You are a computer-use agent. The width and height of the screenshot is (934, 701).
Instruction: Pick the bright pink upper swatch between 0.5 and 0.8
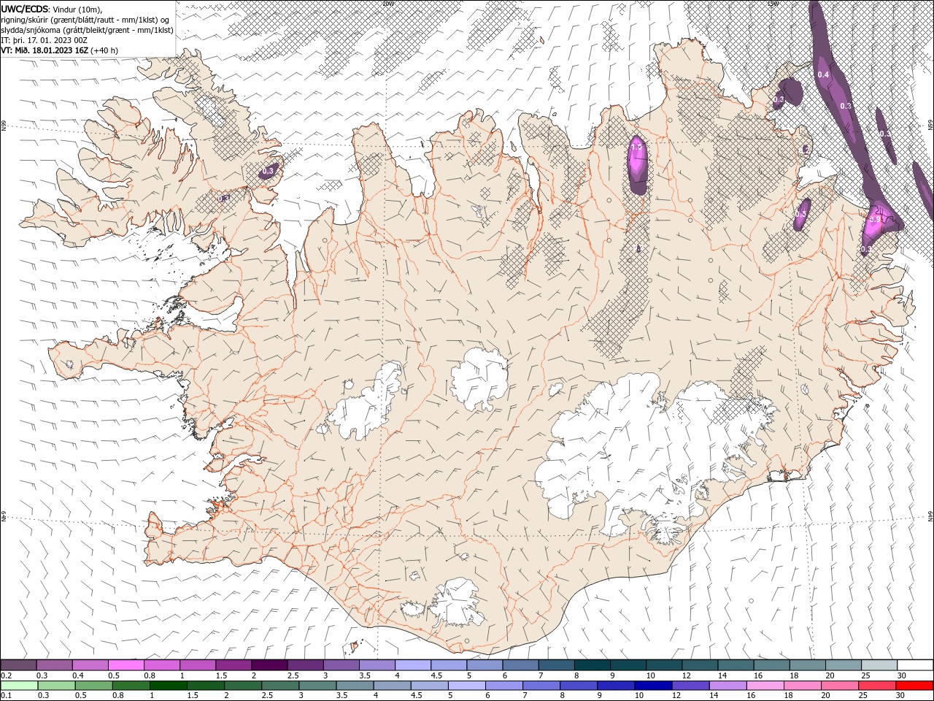(x=126, y=664)
